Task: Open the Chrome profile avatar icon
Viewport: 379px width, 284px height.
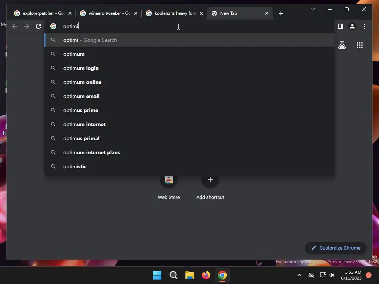Action: [x=352, y=26]
